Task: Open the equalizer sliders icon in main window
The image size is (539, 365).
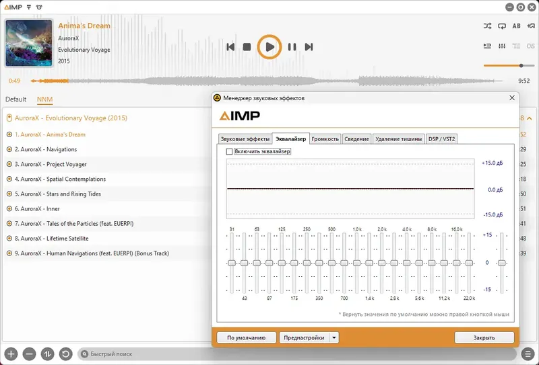Action: 502,46
